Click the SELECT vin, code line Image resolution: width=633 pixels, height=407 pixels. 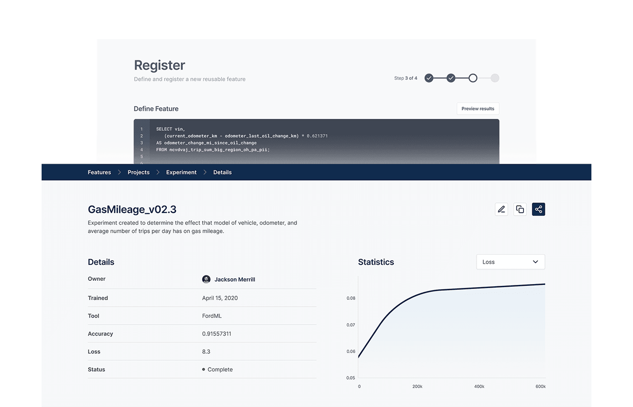170,129
